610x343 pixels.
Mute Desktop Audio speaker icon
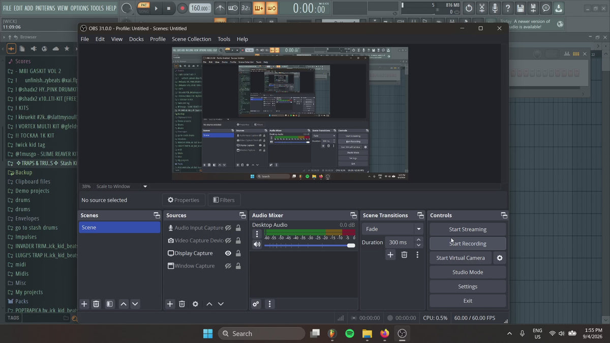point(257,244)
